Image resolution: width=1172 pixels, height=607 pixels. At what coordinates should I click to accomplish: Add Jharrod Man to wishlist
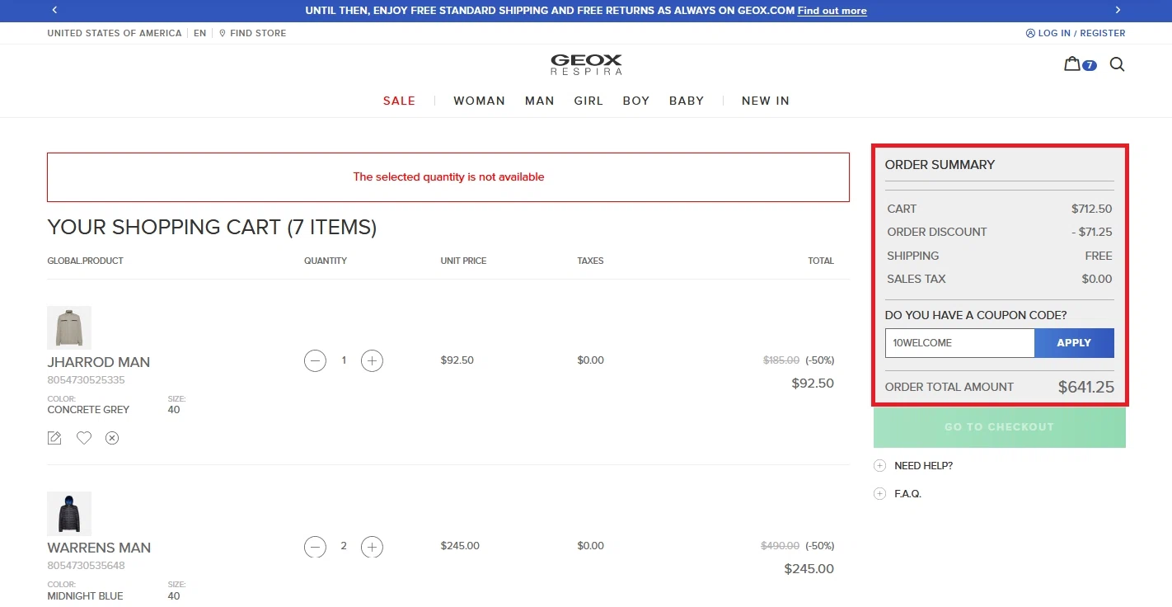coord(84,438)
